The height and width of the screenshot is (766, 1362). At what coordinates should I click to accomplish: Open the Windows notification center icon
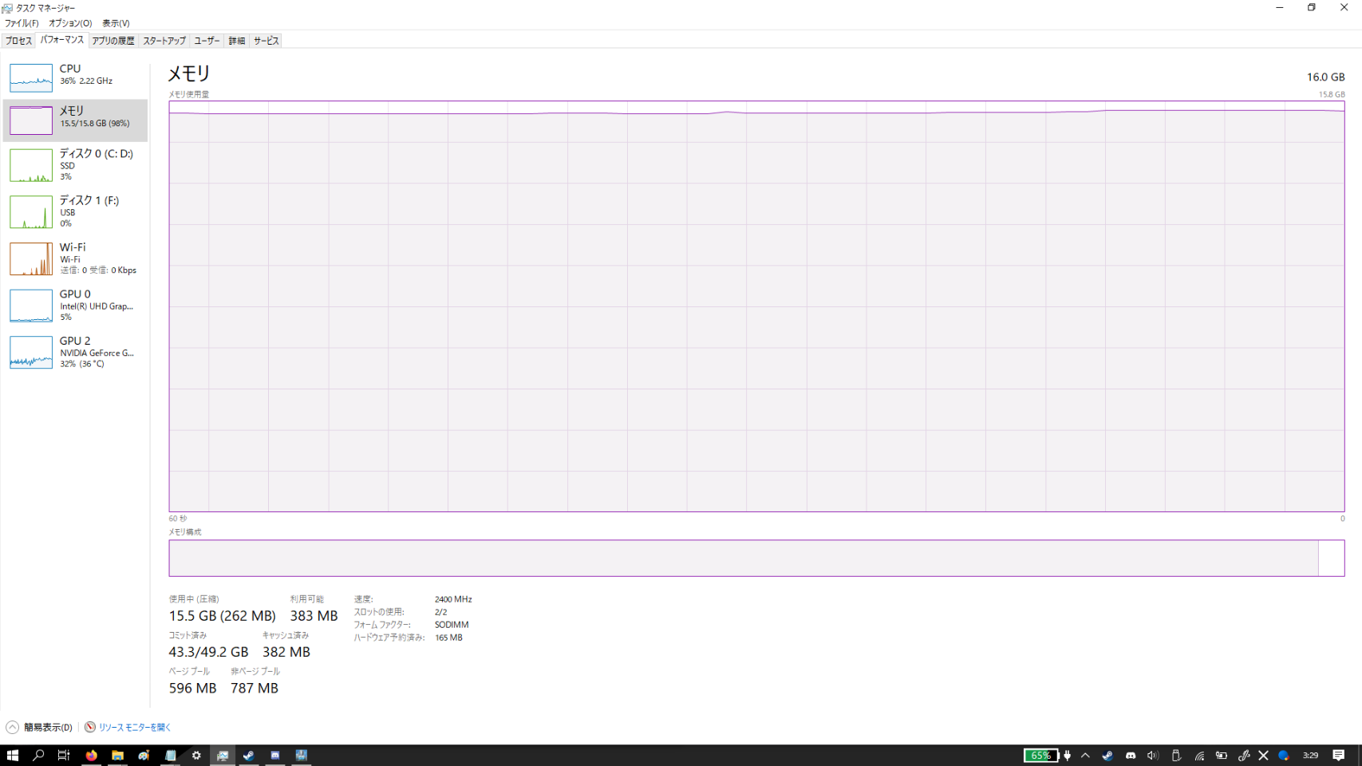[x=1339, y=756]
